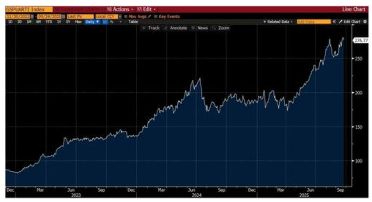Screen dimensions: 372x202
Task: Click the 200 y-axis label
Action: point(358,93)
